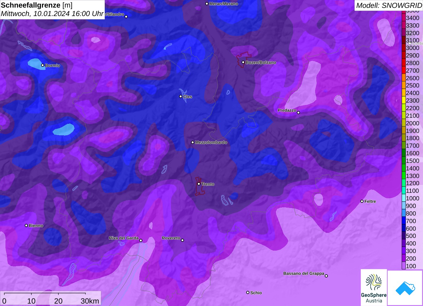Click the legend value '2500'
This screenshot has width=423, height=306.
pyautogui.click(x=412, y=85)
